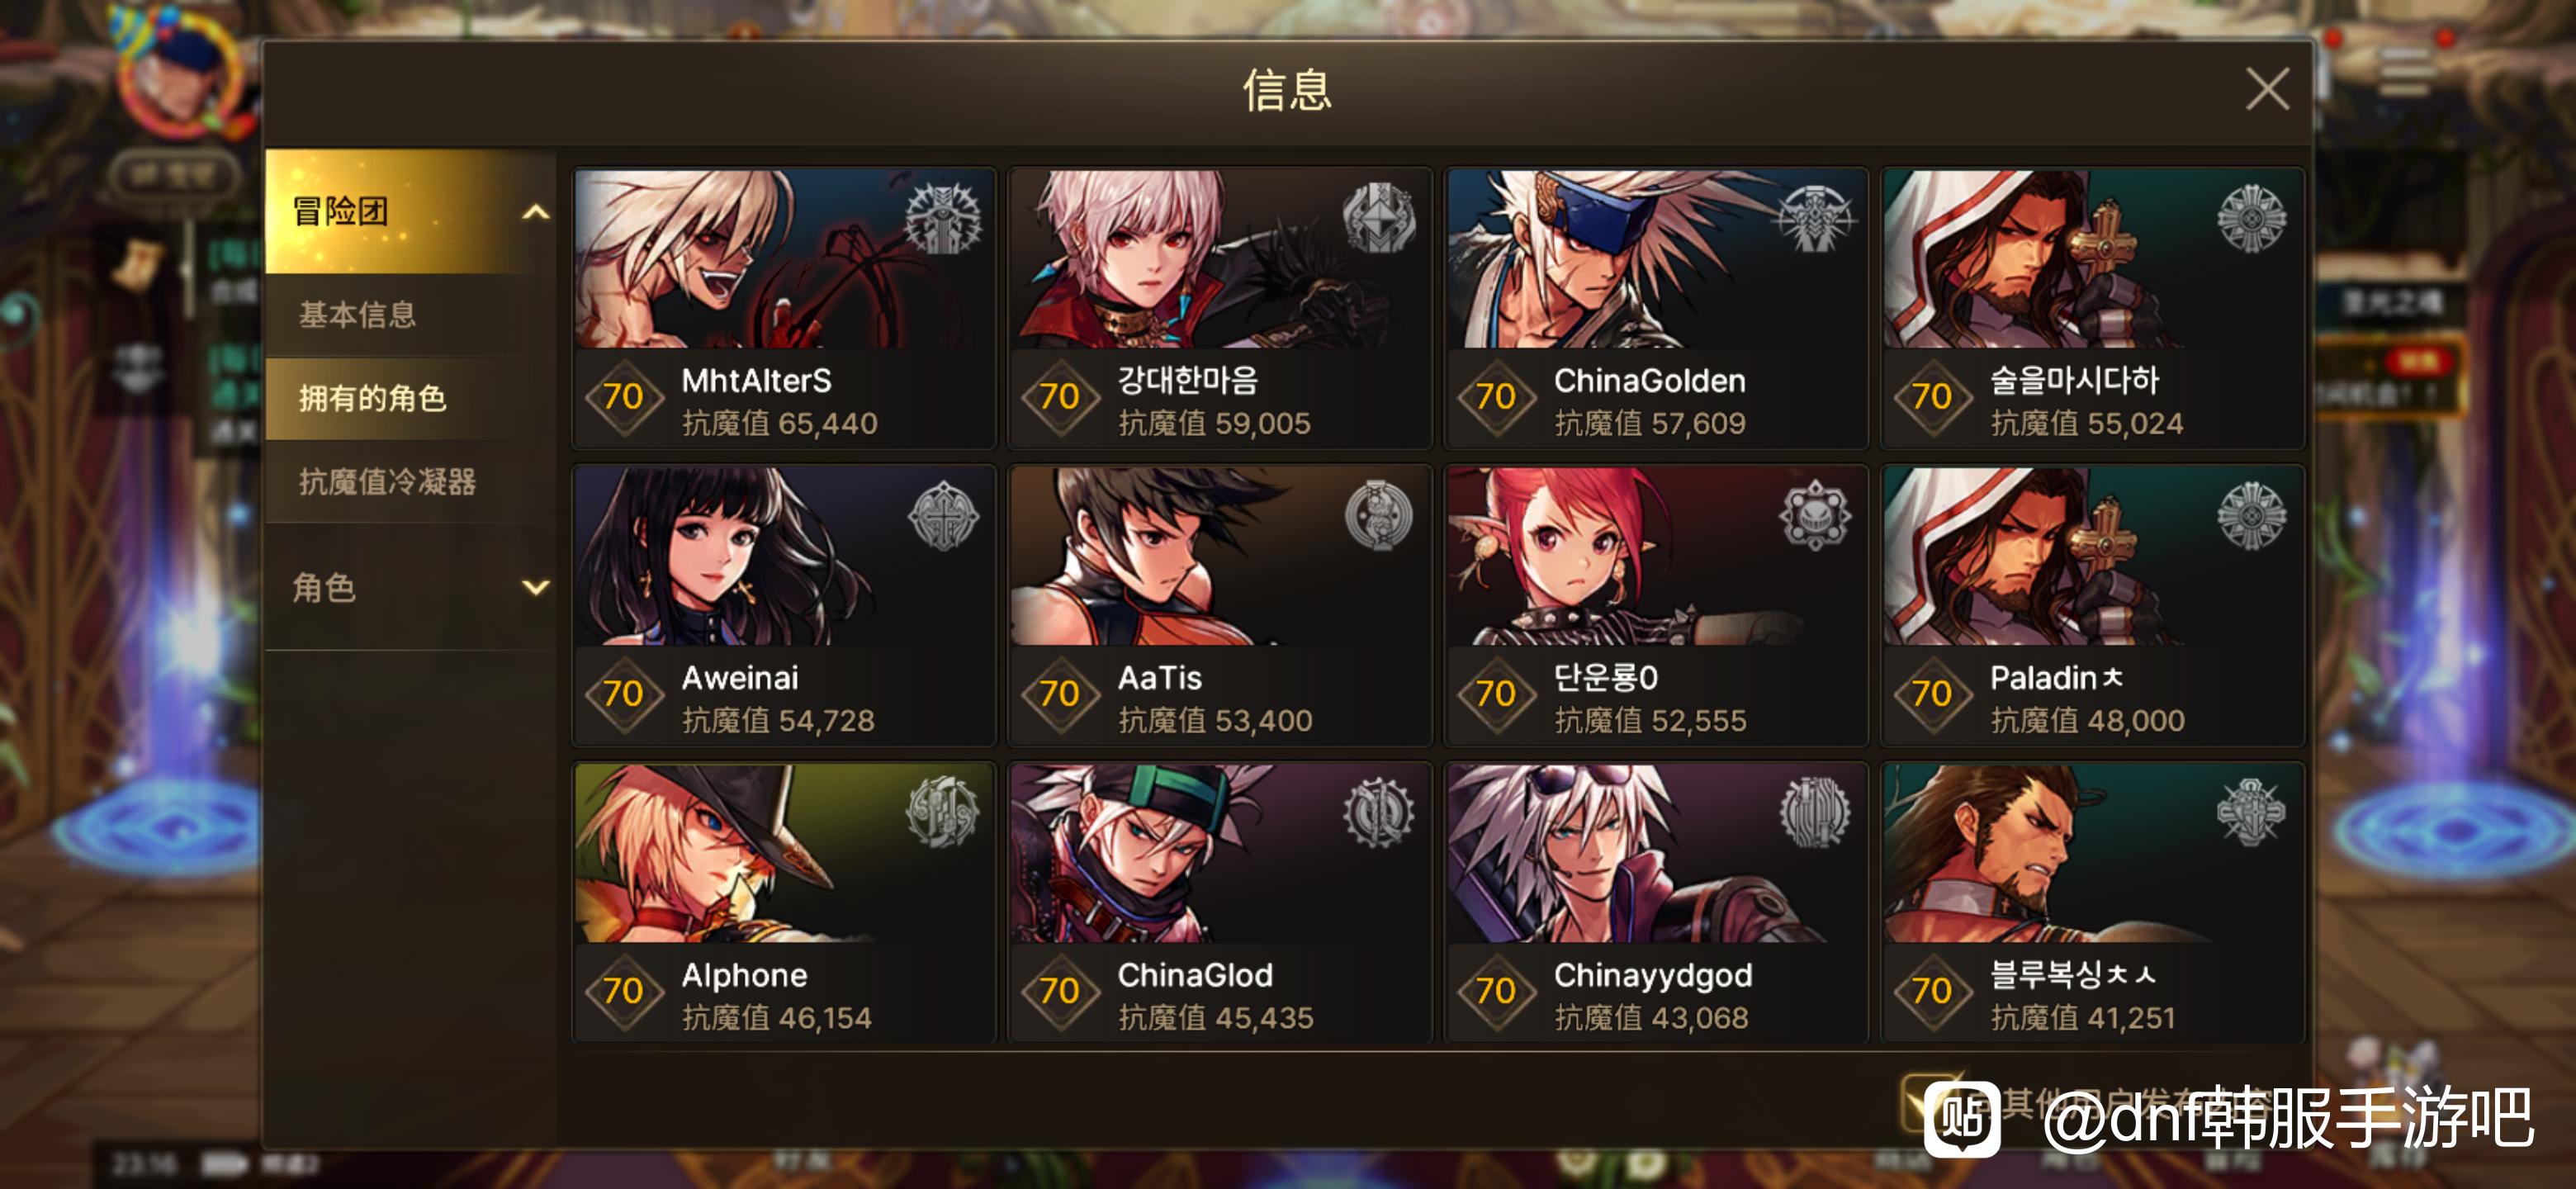This screenshot has width=2576, height=1189.
Task: Click MhtAlterS class emblem icon
Action: coord(943,218)
